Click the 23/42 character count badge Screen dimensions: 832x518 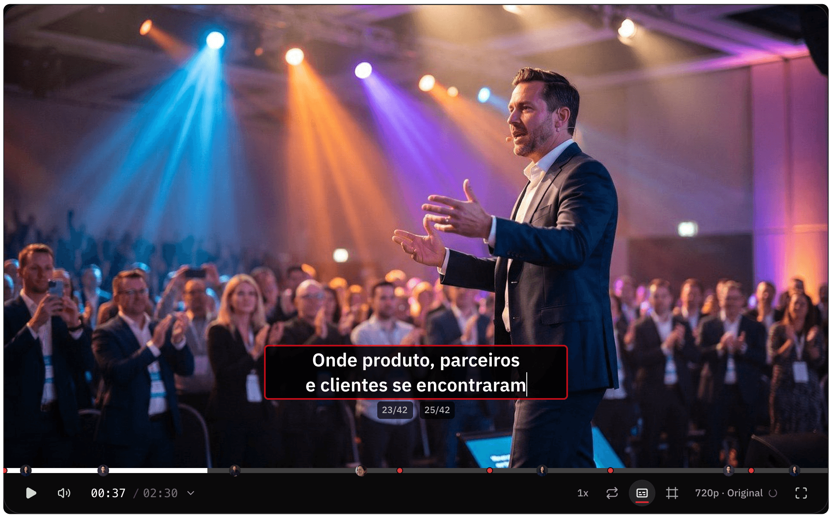pyautogui.click(x=394, y=410)
